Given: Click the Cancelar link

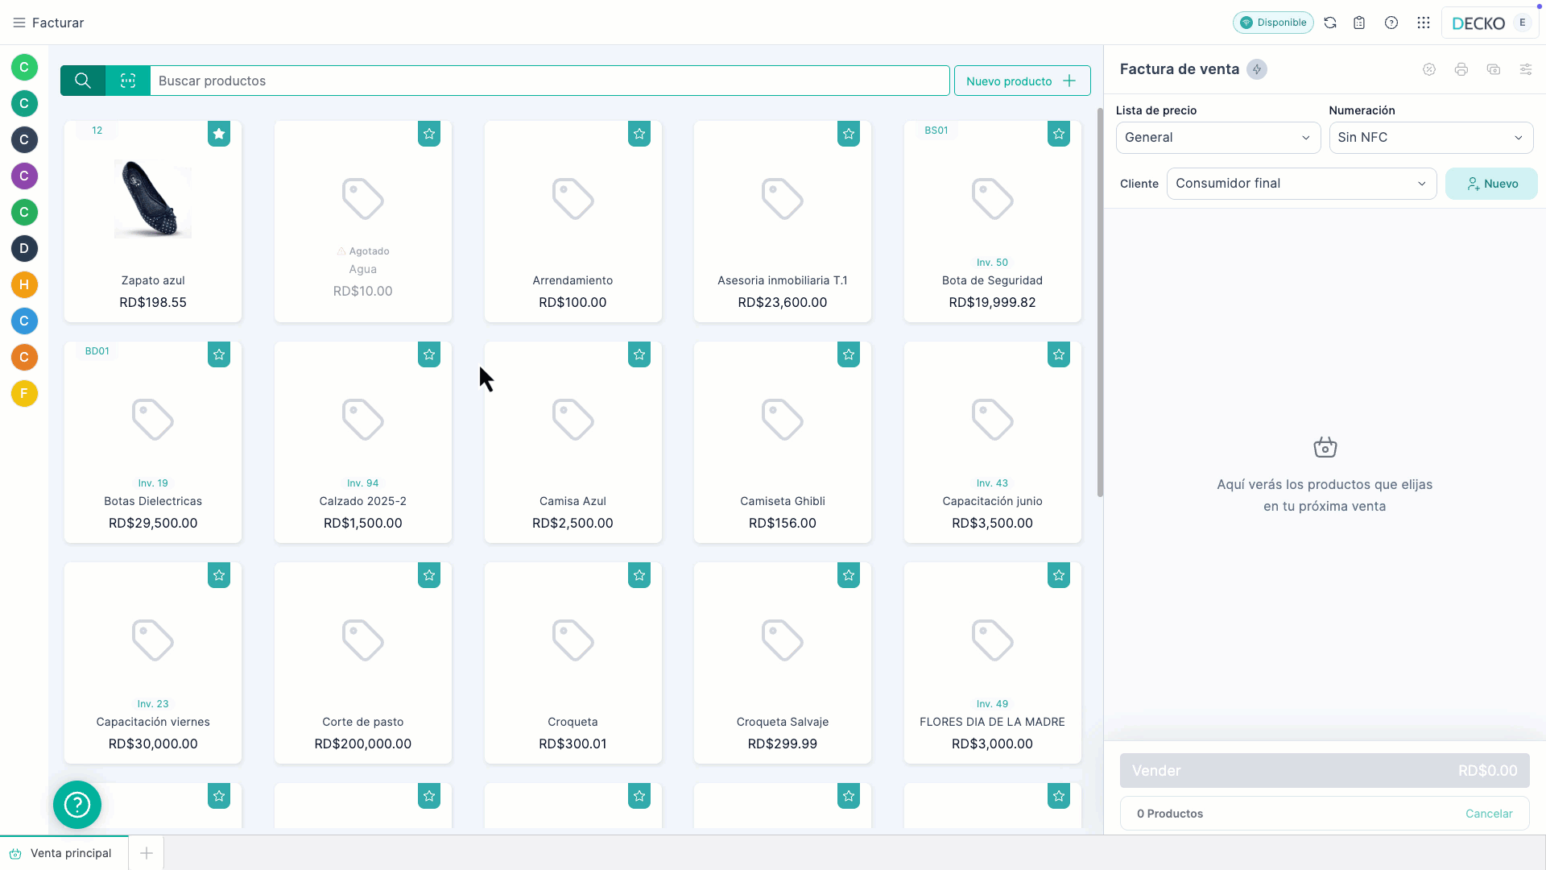Looking at the screenshot, I should click(x=1489, y=814).
